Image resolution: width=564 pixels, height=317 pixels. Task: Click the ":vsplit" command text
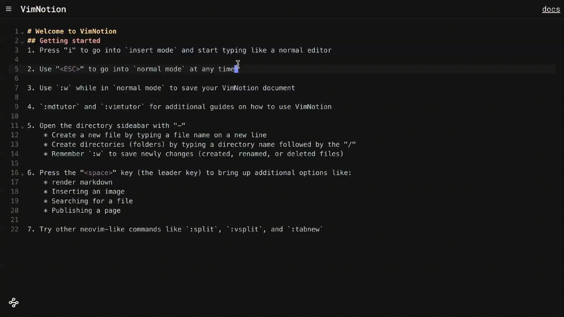[244, 229]
